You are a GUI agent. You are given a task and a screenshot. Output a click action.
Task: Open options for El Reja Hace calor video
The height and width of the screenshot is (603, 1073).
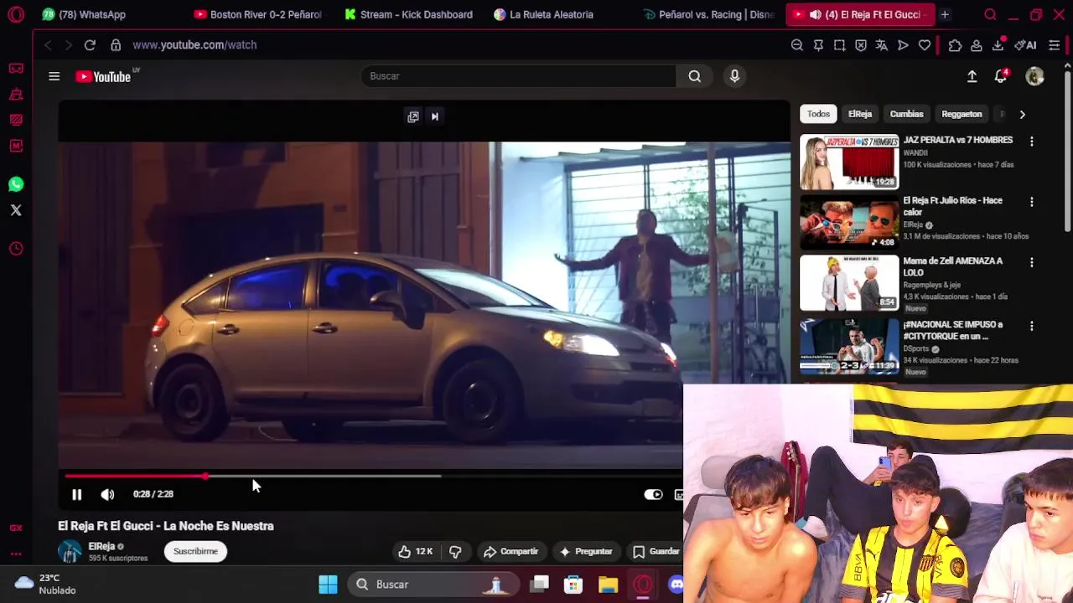coord(1032,202)
